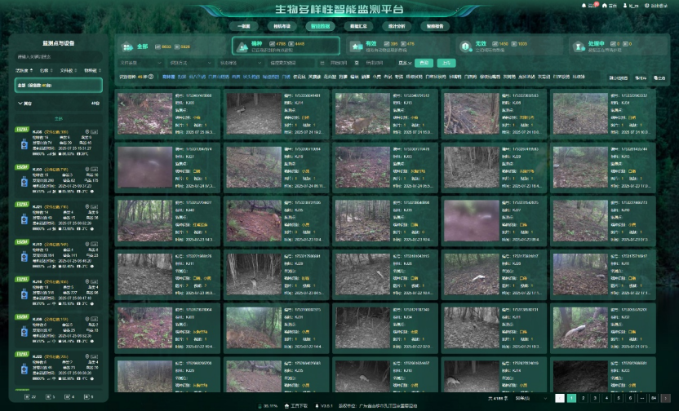Screen dimensions: 679x411
Task: Collapse the device group chevron in sidebar
Action: pyautogui.click(x=20, y=104)
